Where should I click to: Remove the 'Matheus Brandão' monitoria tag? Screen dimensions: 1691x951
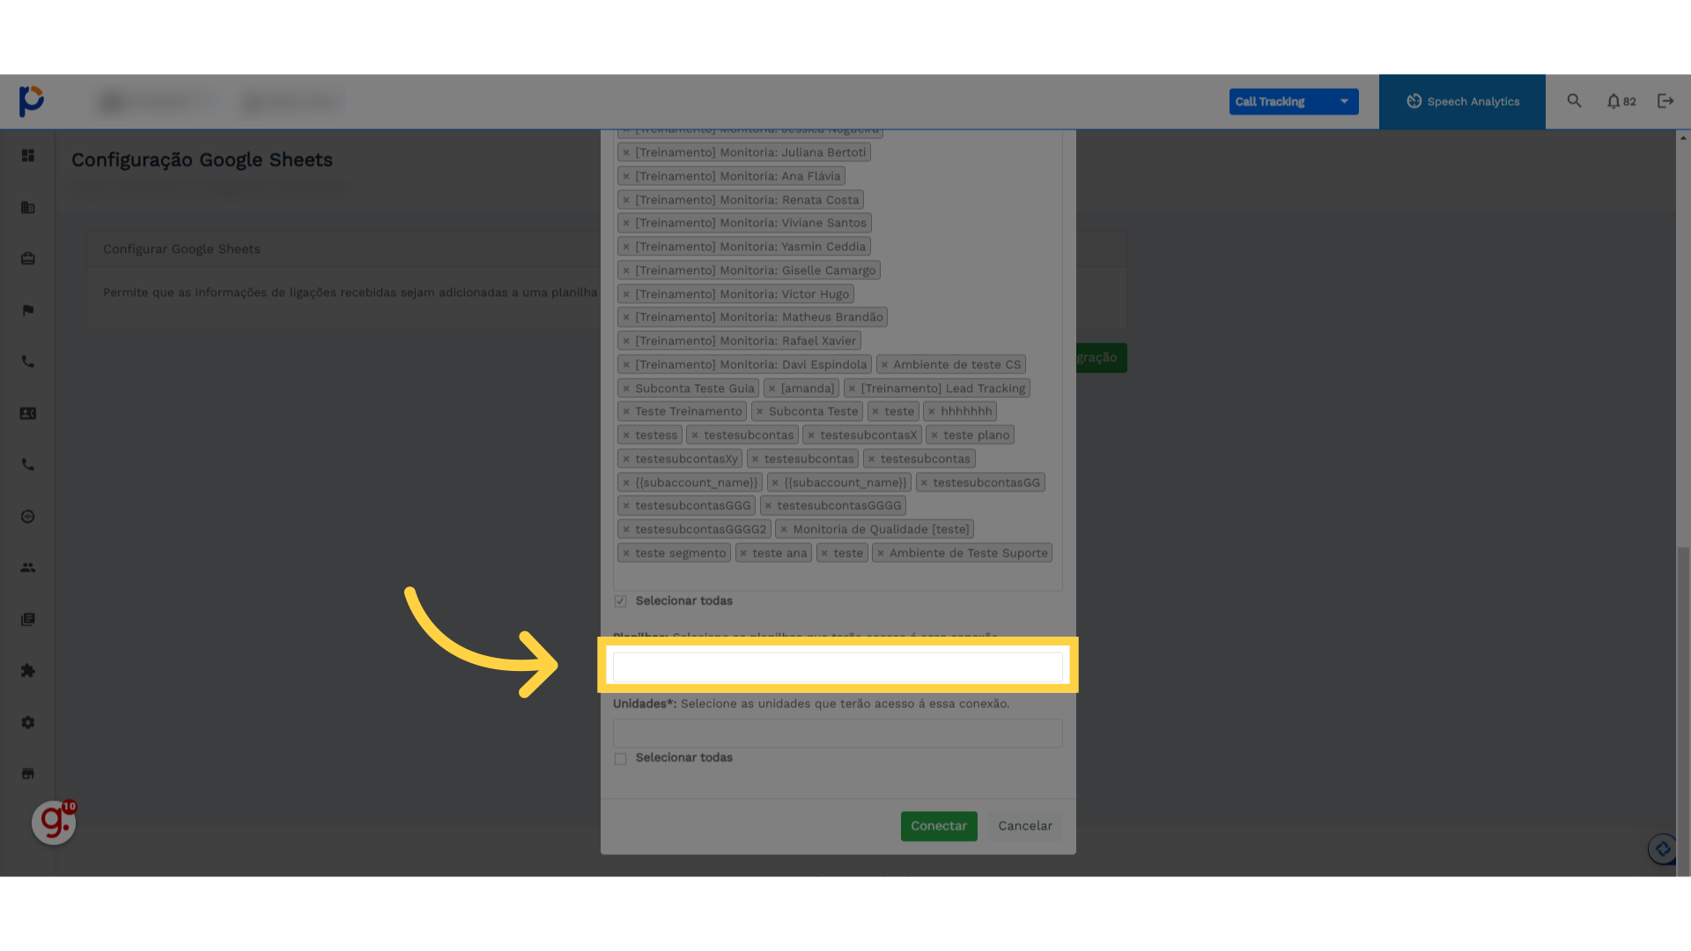click(x=626, y=317)
